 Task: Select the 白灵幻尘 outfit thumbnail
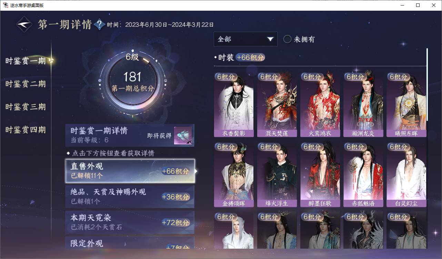(406, 175)
